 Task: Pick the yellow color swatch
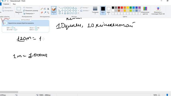coord(128,8)
